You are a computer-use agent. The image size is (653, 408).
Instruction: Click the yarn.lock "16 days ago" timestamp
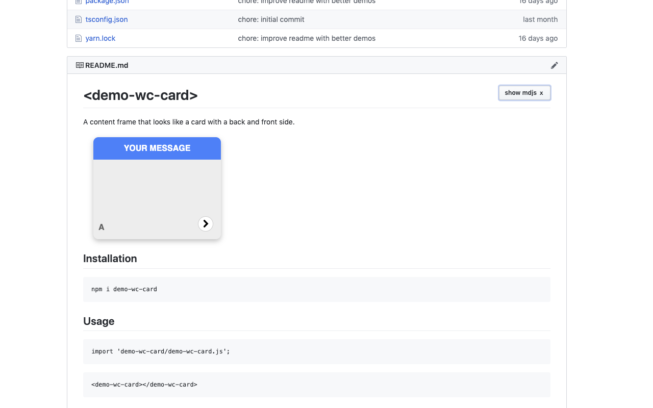(x=538, y=38)
